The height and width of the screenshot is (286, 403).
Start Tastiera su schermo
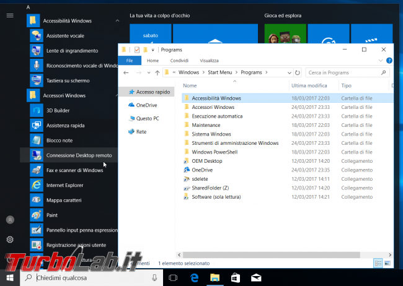[x=74, y=80]
